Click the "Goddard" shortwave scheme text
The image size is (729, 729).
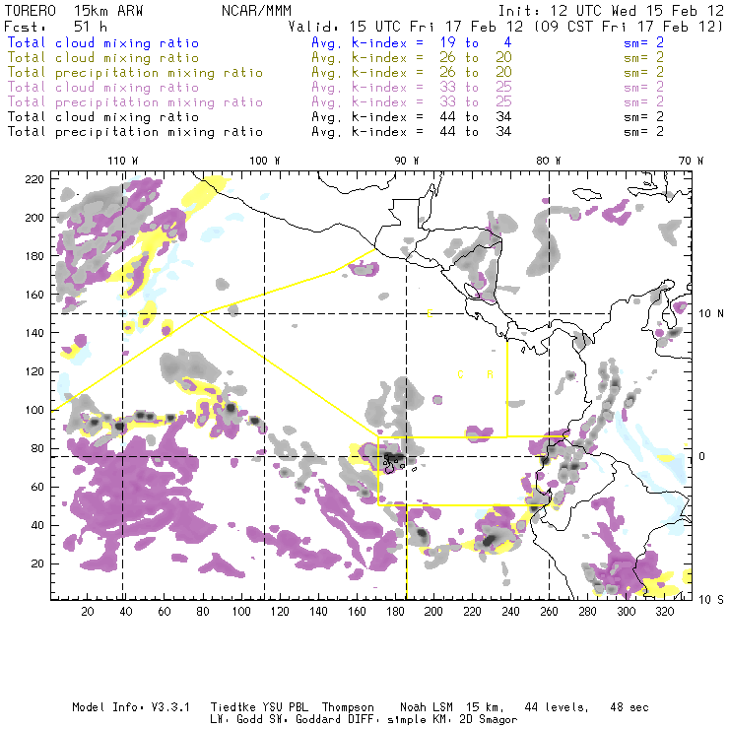click(x=318, y=720)
